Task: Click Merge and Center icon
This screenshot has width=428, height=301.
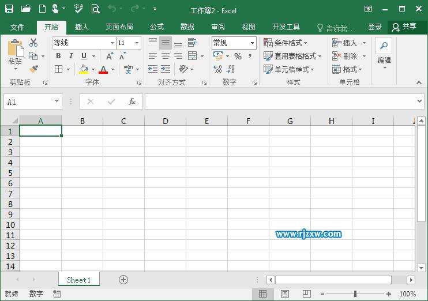Action: tap(193, 56)
